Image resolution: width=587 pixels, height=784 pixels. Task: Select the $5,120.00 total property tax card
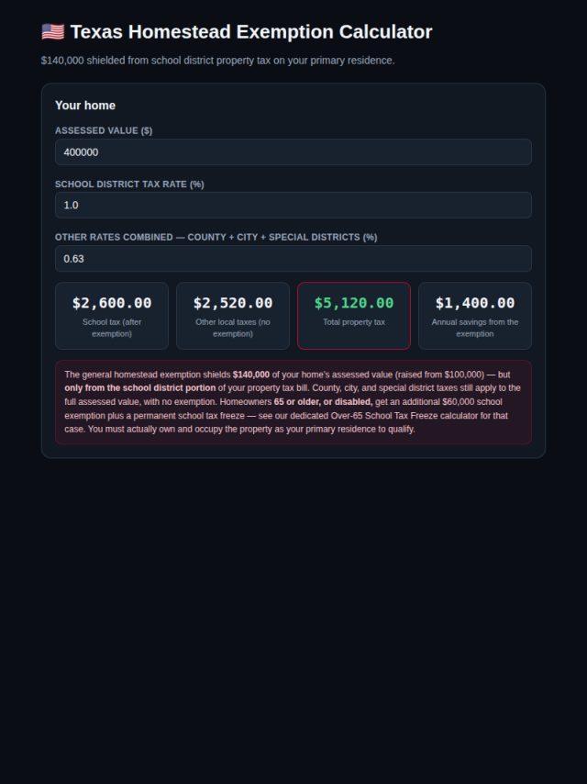click(x=354, y=316)
